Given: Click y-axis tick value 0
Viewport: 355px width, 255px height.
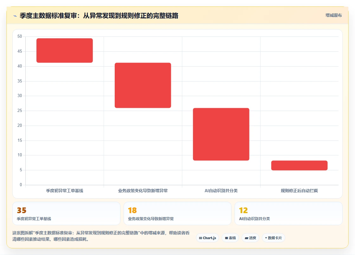Looking at the screenshot, I should 21,185.
